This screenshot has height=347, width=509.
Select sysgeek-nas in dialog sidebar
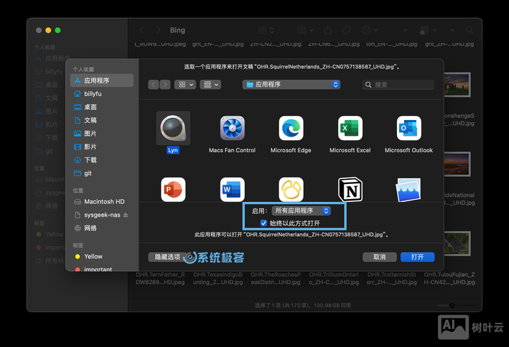[102, 215]
